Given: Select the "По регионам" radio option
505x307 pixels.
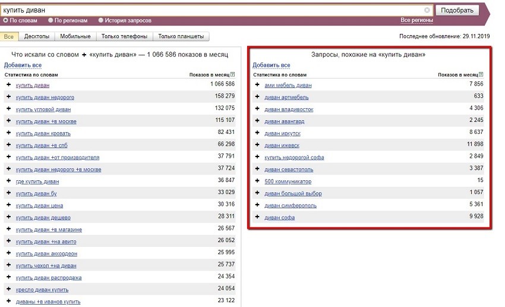Looking at the screenshot, I should (50, 20).
